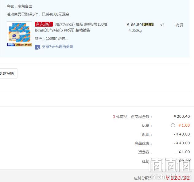Select the promo text 已减40.08元现金
This screenshot has width=194, height=182.
pos(56,14)
